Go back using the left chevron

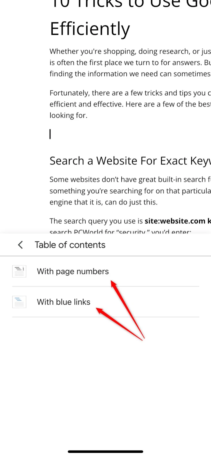(20, 245)
